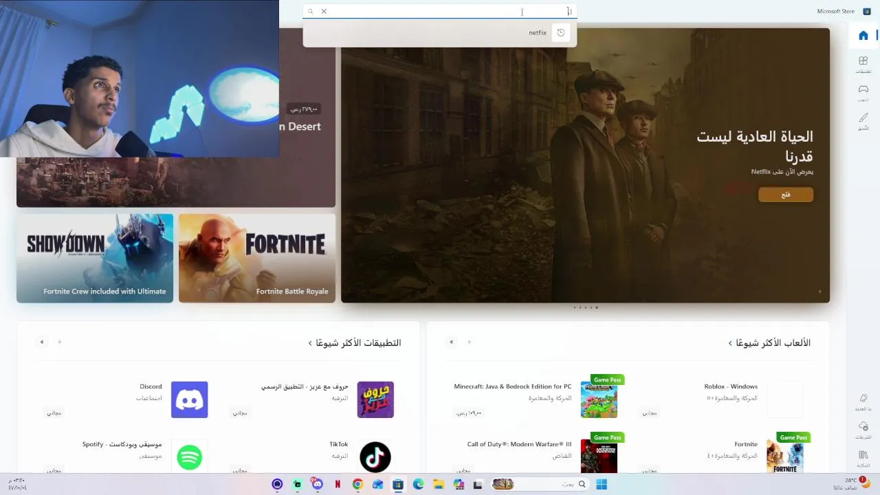Open the Peaky Blinders Netflix hero banner
880x495 pixels.
(585, 165)
